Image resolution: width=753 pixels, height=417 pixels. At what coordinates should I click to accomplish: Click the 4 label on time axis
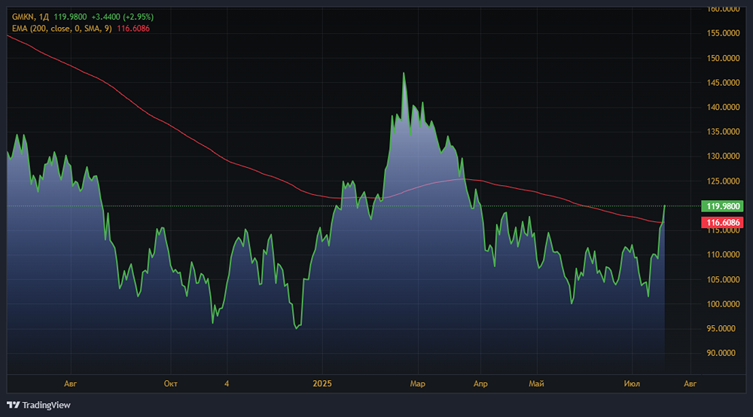point(227,383)
